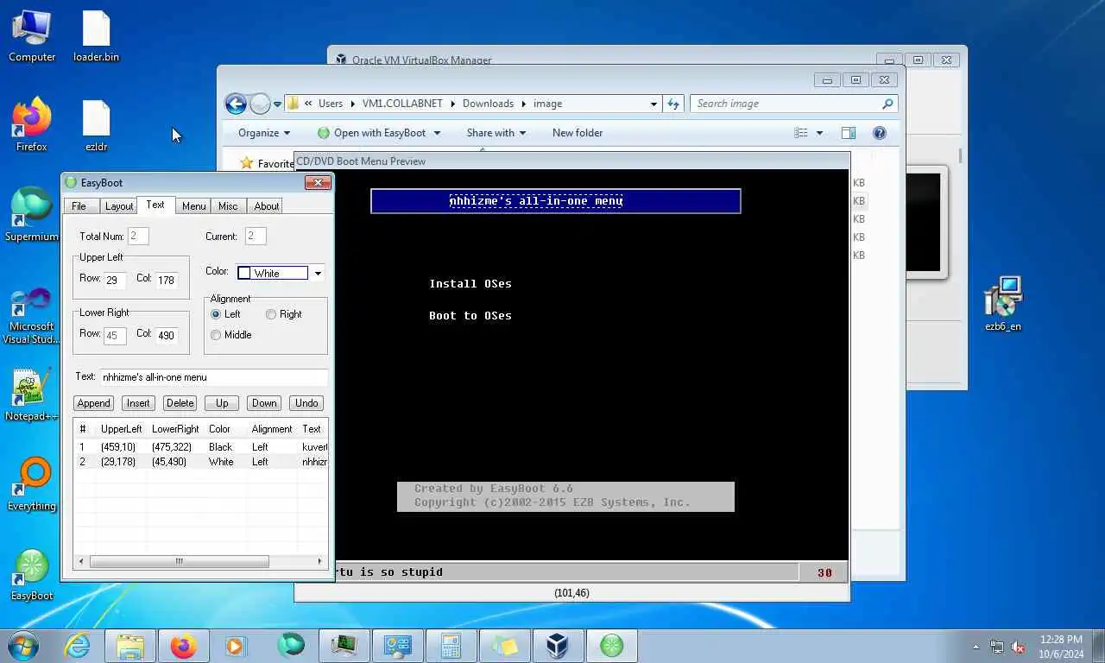Switch to the Misc tab in EasyBoot
The image size is (1105, 663).
[228, 206]
